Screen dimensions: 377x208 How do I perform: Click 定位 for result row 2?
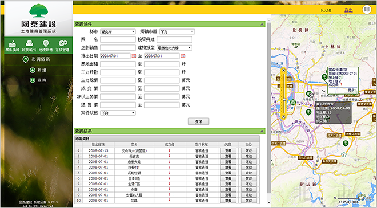point(249,156)
